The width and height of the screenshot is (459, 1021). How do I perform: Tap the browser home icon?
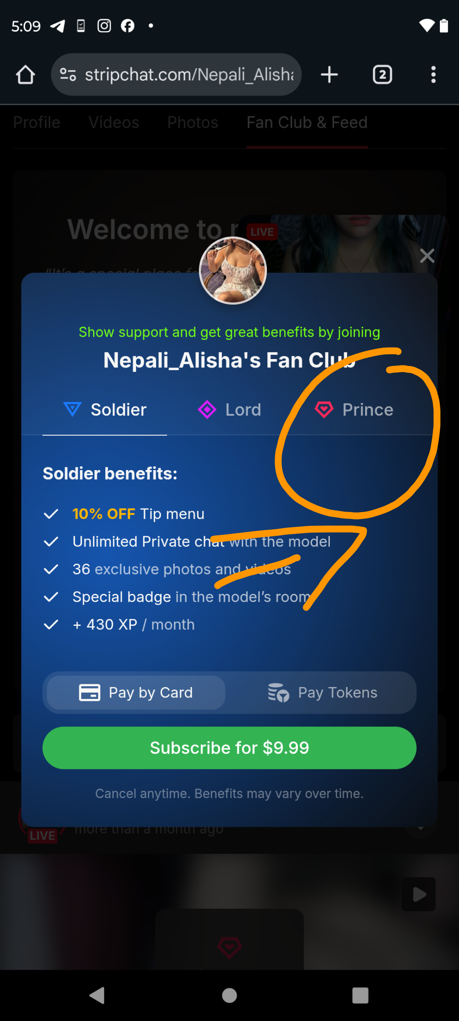coord(26,75)
